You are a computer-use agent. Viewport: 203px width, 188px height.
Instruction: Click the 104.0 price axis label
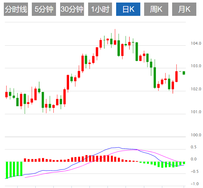pos(196,43)
